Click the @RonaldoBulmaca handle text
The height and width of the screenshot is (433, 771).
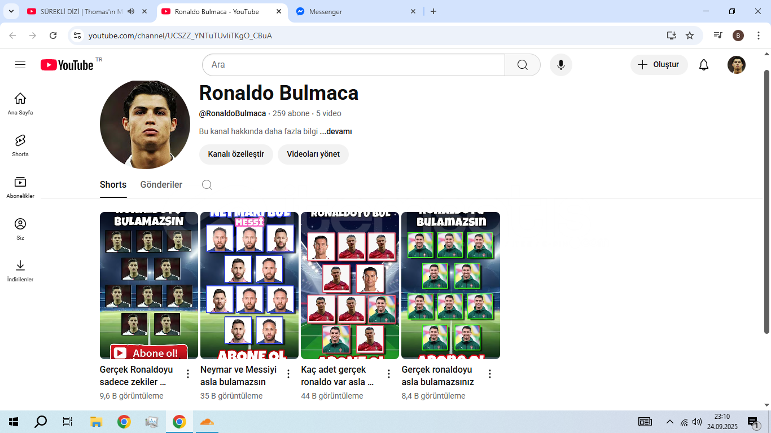[233, 113]
